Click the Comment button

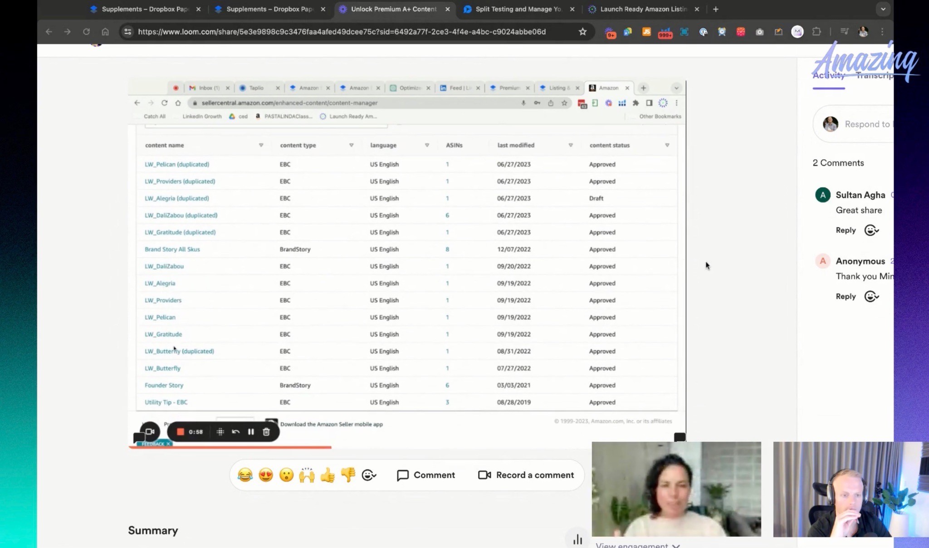point(426,475)
